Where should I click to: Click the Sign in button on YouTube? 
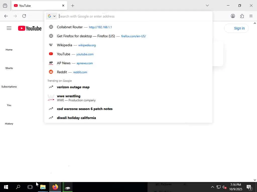tap(236, 28)
